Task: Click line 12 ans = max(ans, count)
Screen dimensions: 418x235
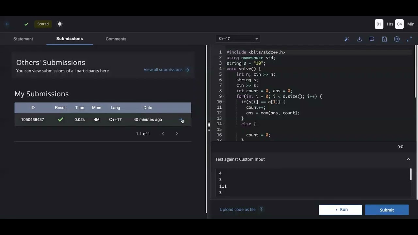Action: [273, 113]
